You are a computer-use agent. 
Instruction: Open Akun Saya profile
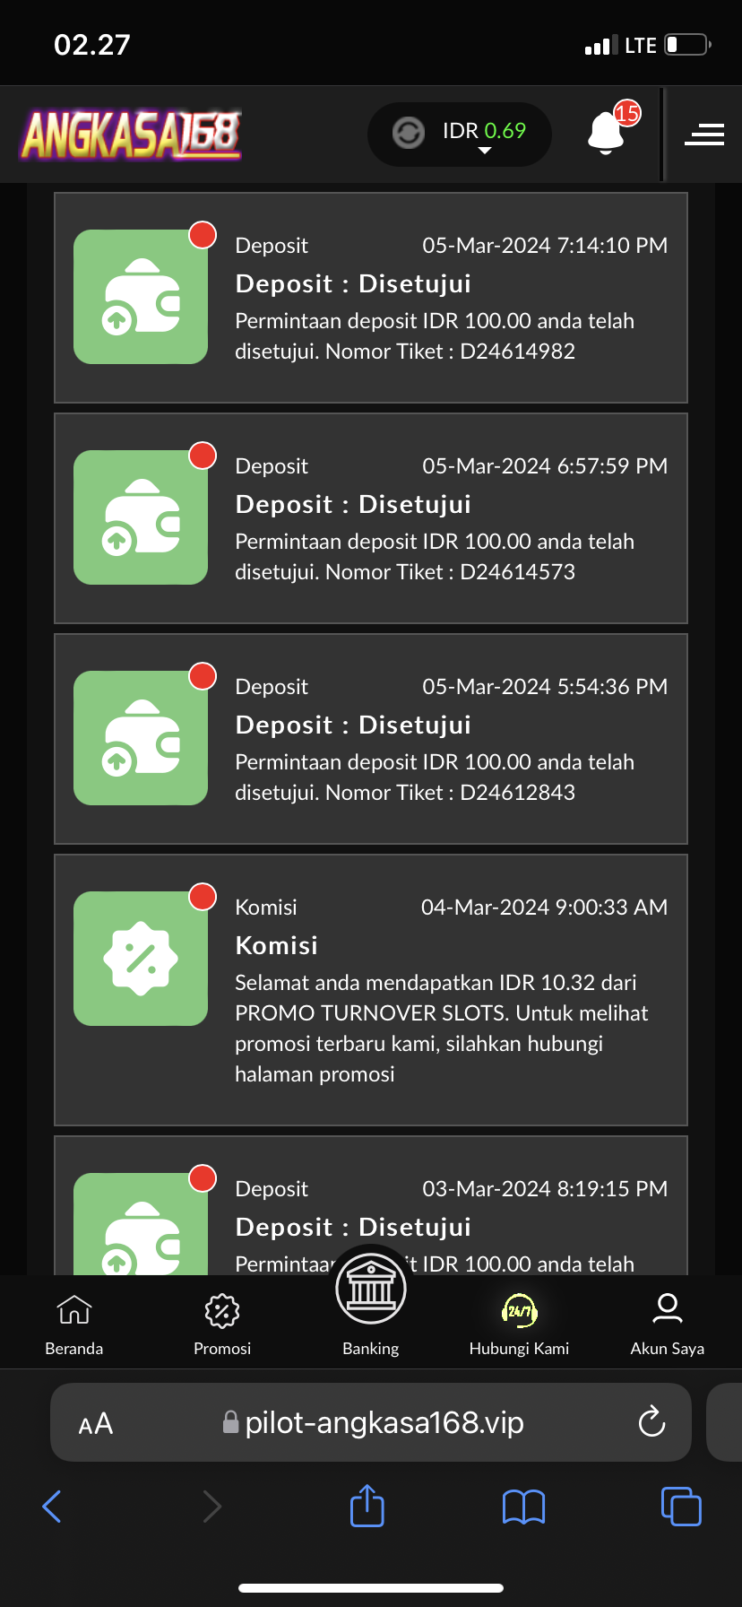coord(667,1324)
